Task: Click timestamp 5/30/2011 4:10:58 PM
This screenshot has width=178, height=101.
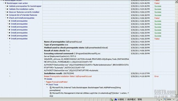Action: (140, 76)
